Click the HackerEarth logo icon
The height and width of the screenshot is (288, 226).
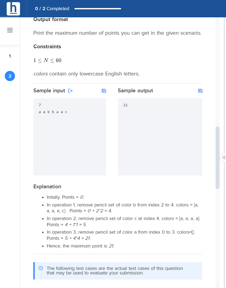[13, 9]
